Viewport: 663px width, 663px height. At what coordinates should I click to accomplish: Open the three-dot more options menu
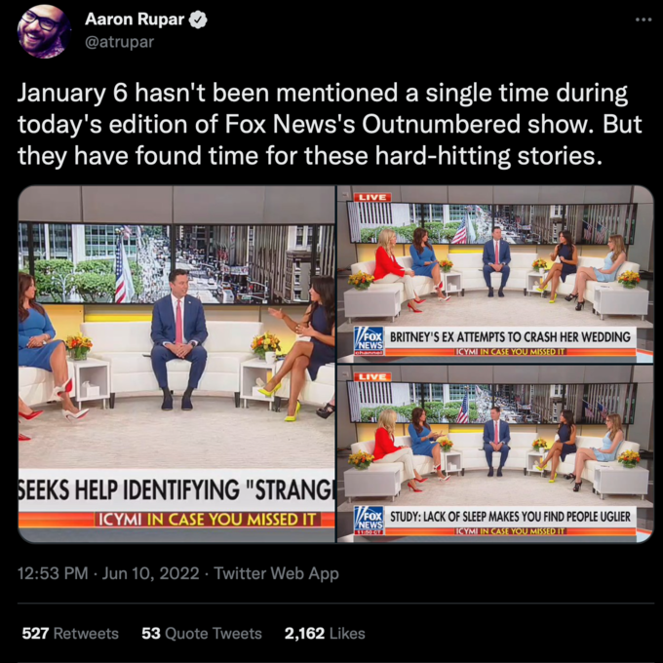click(x=643, y=19)
